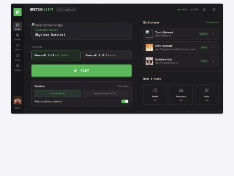Click the HWKTUHCLIENT title text
The height and width of the screenshot is (176, 234).
[x=42, y=10]
